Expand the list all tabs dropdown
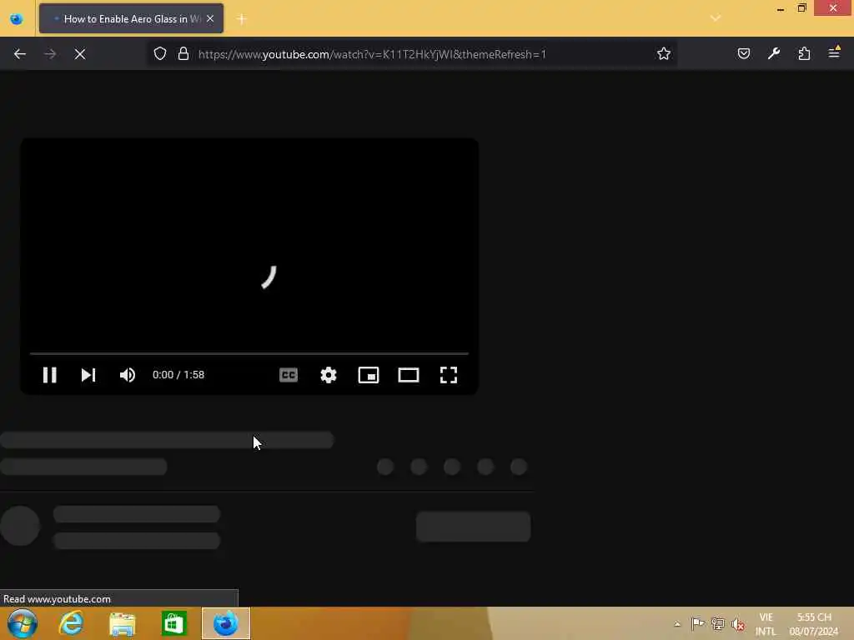The image size is (854, 640). pos(716,18)
